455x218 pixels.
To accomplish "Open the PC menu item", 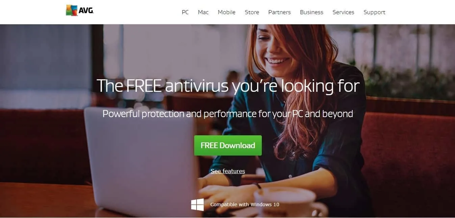I will click(185, 12).
